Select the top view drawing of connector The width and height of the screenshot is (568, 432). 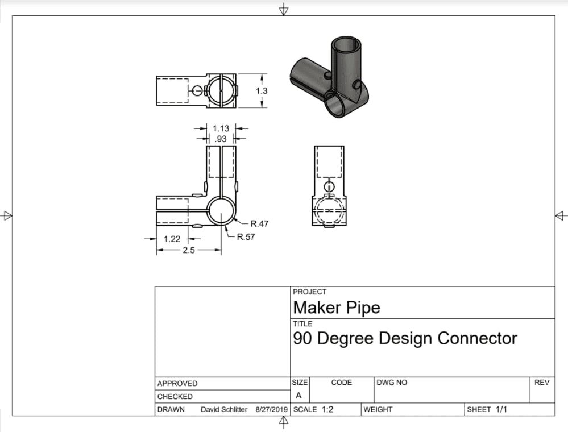click(x=197, y=90)
